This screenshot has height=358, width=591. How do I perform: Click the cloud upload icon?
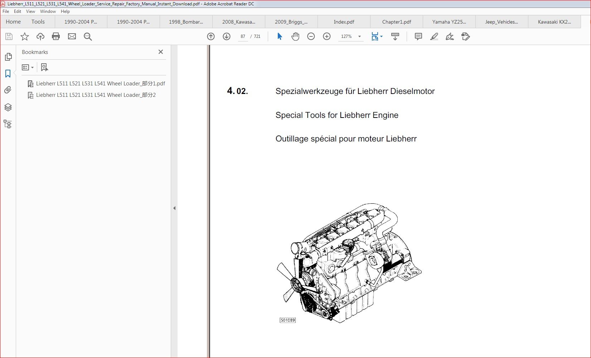coord(40,36)
